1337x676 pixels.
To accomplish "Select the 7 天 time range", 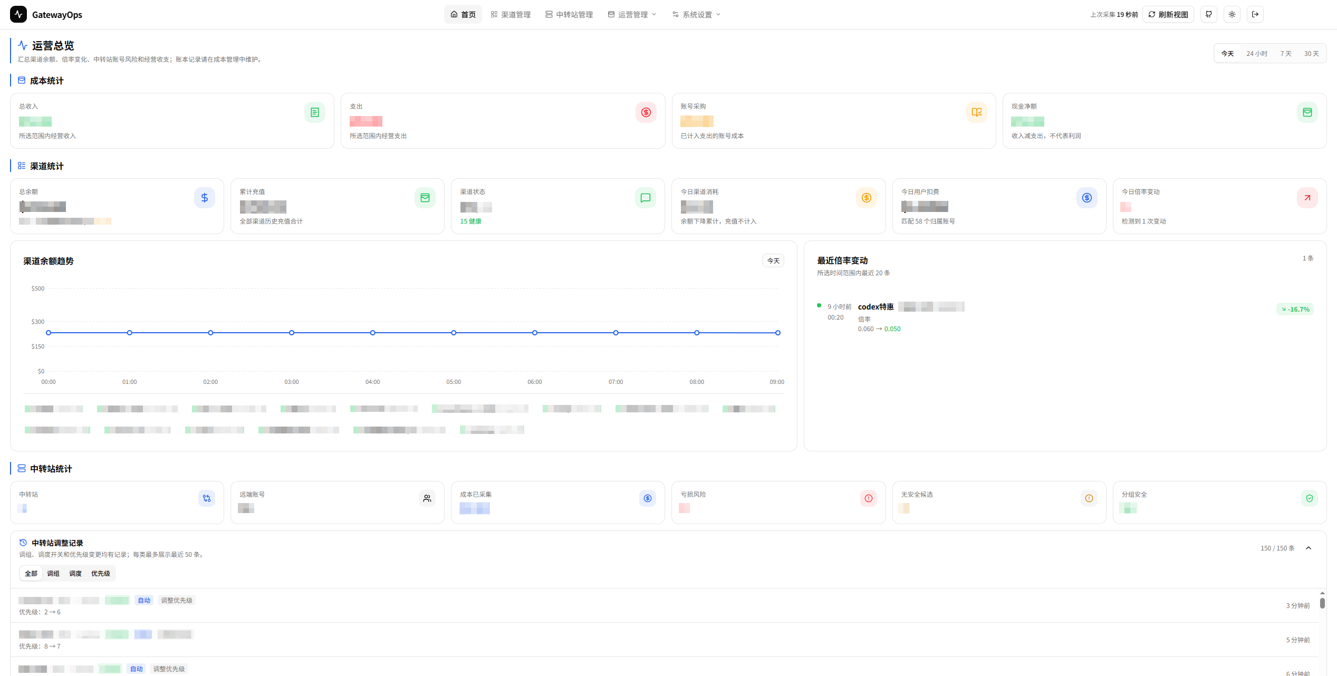I will coord(1286,54).
